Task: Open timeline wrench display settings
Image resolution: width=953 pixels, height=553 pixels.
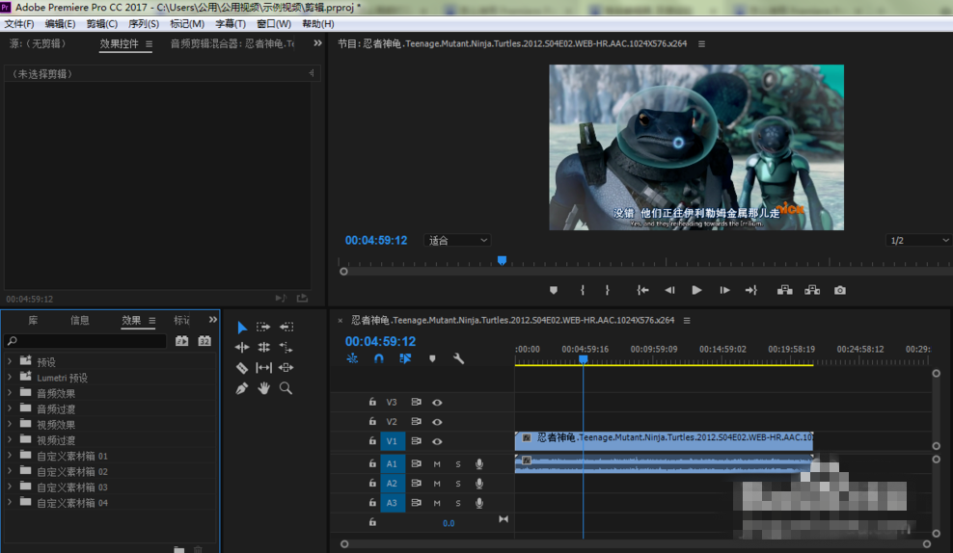Action: [458, 358]
